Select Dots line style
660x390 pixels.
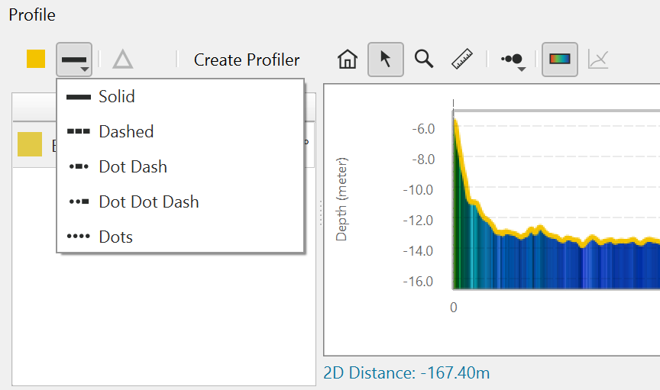[x=115, y=237]
